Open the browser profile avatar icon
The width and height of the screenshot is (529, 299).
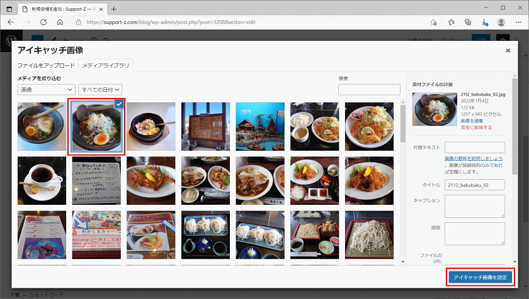click(501, 22)
